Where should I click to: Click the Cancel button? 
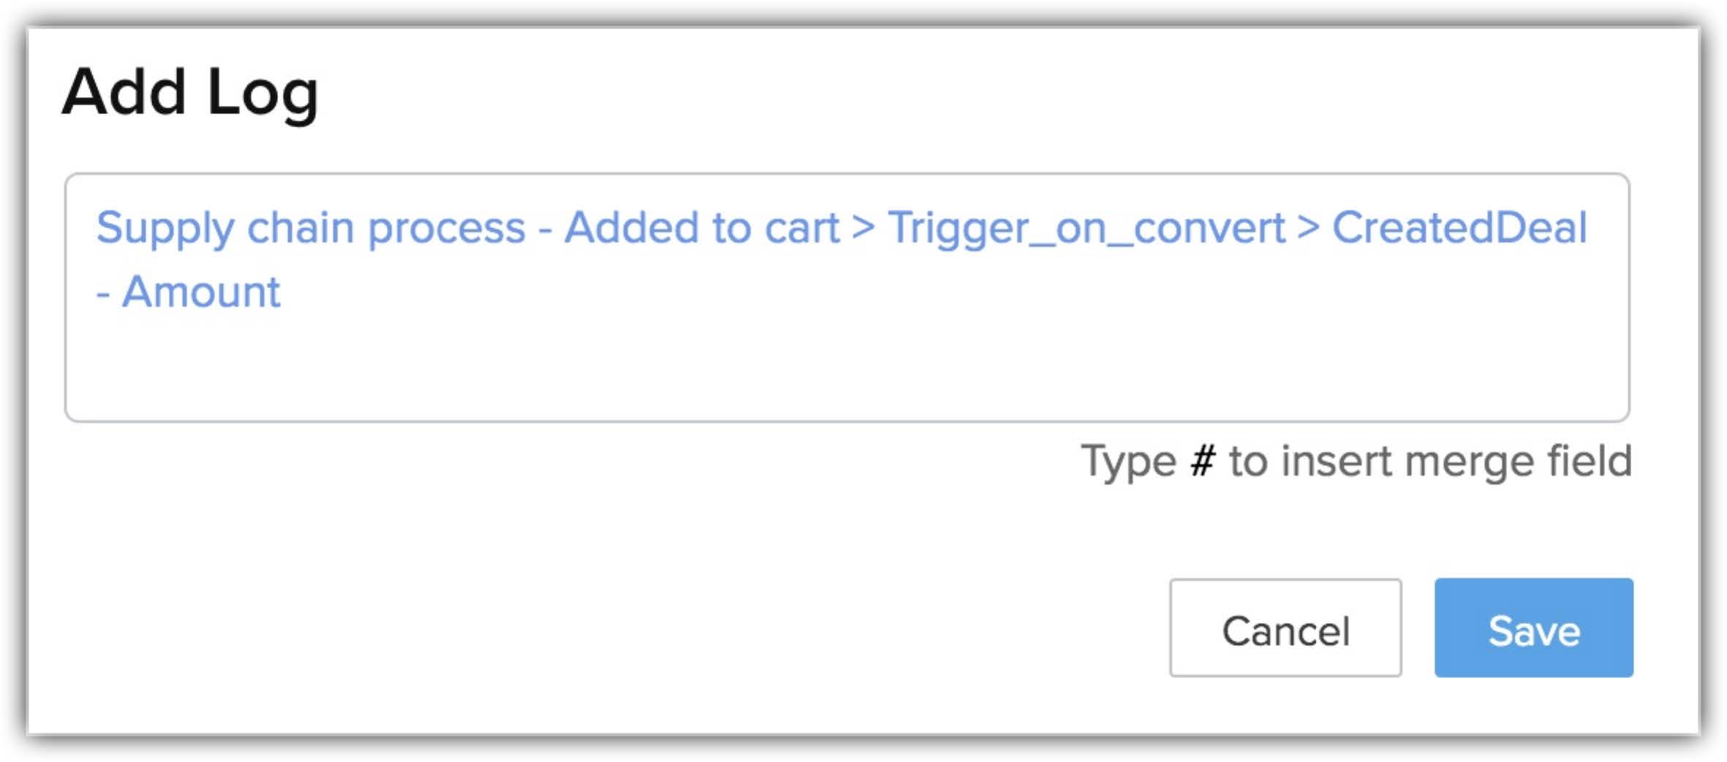pyautogui.click(x=1285, y=628)
